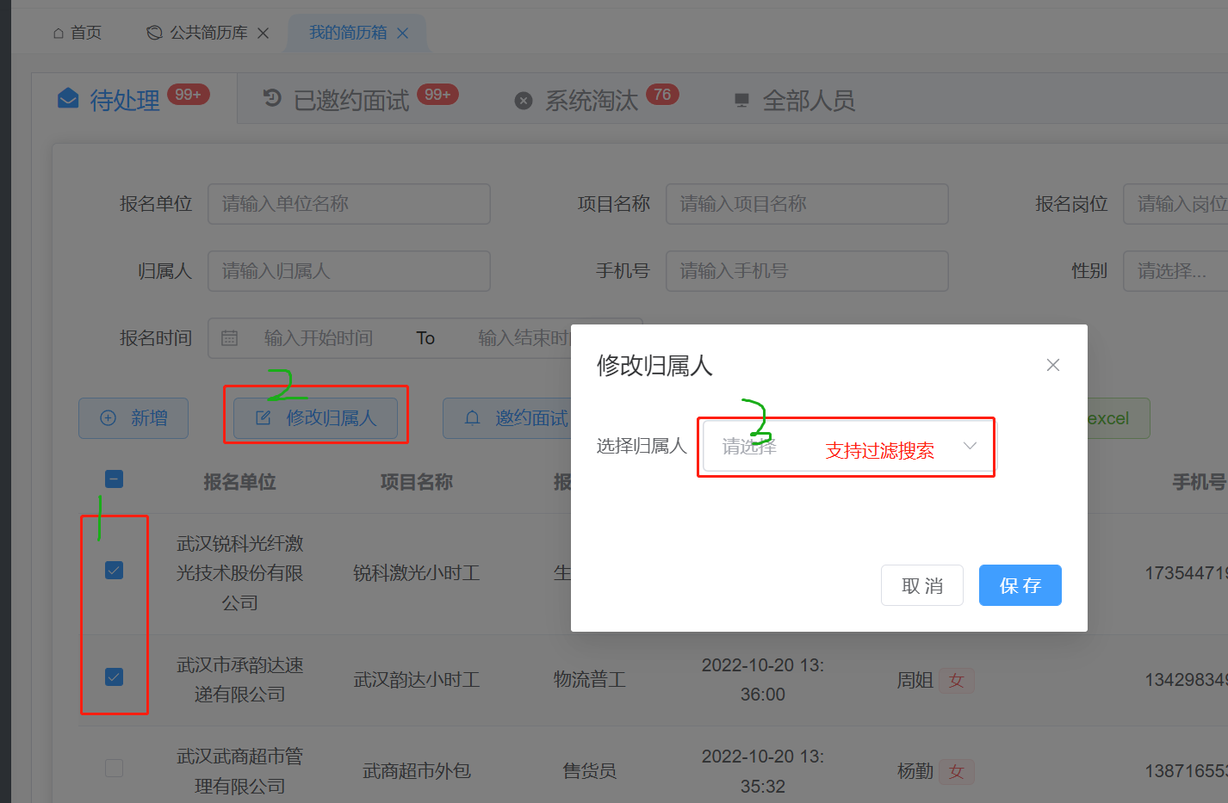Click the excel export button
1228x803 pixels.
(x=1118, y=418)
